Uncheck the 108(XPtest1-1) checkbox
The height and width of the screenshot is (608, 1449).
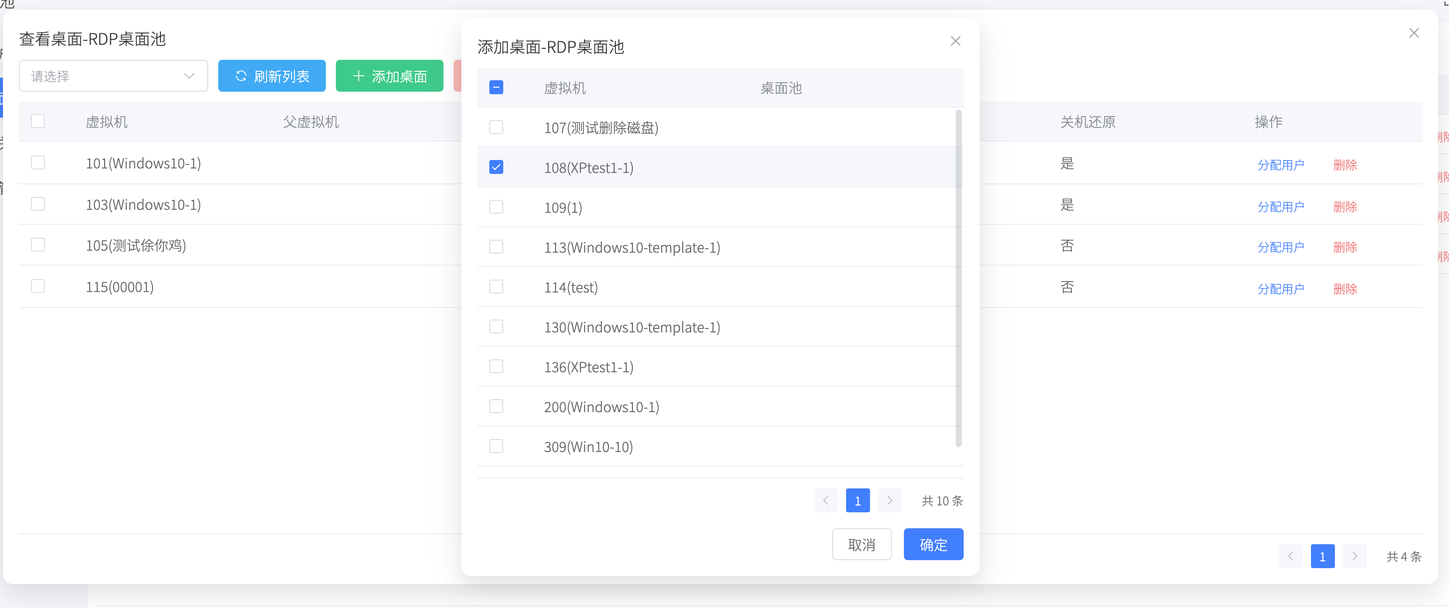pos(496,167)
